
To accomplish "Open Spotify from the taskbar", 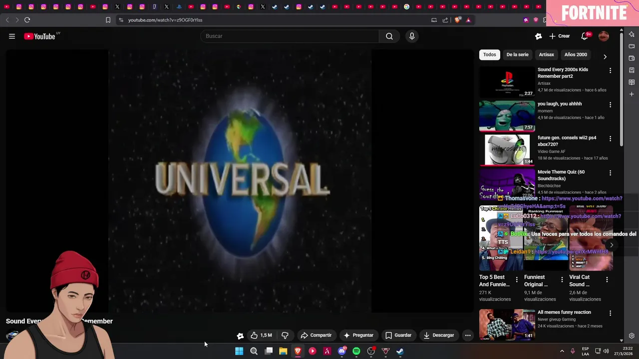I will click(x=356, y=351).
